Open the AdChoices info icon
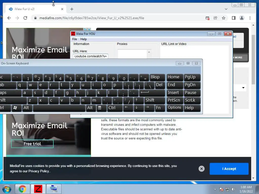Screen dimensions: 259x194 click(x=85, y=29)
